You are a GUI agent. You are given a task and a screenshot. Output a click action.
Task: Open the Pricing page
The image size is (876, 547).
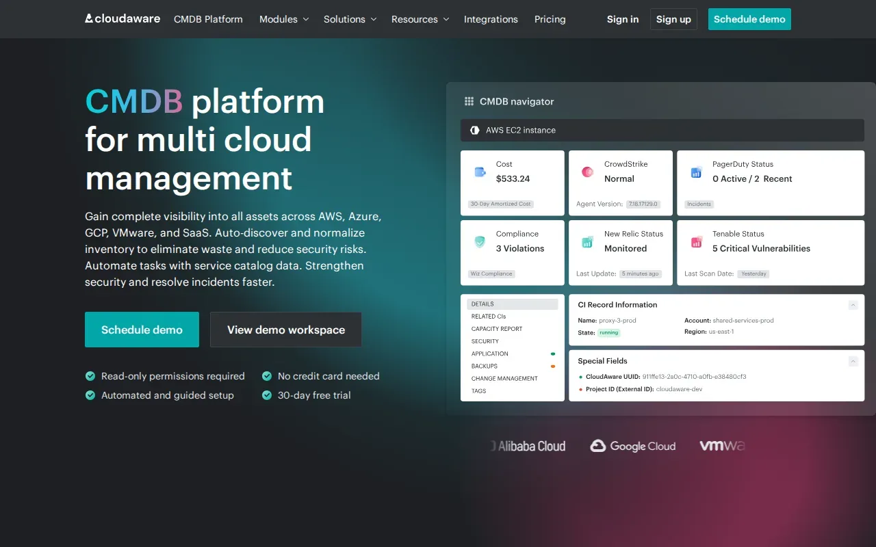(x=550, y=19)
